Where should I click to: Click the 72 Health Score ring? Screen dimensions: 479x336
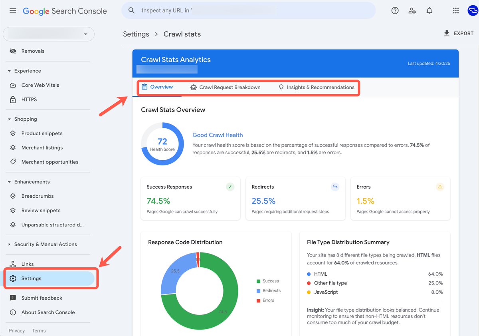(162, 144)
